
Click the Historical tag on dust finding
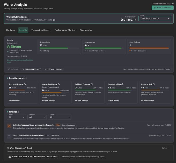pyautogui.click(x=55, y=135)
